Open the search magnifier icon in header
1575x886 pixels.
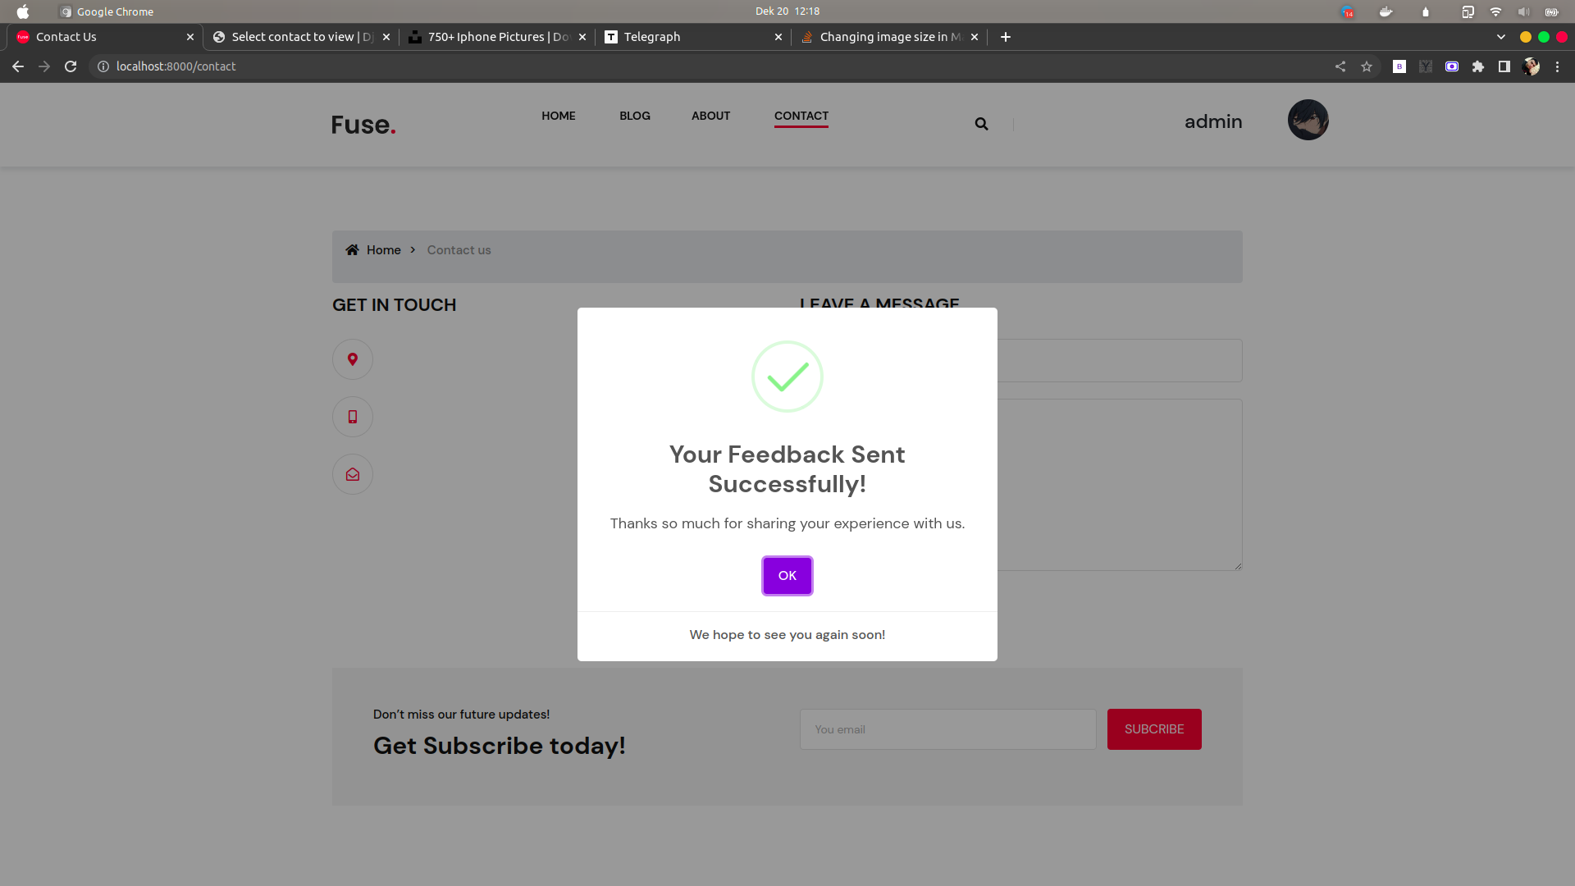[981, 124]
